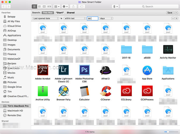Switch to list view in toolbar
The image size is (180, 134).
[x=39, y=6]
